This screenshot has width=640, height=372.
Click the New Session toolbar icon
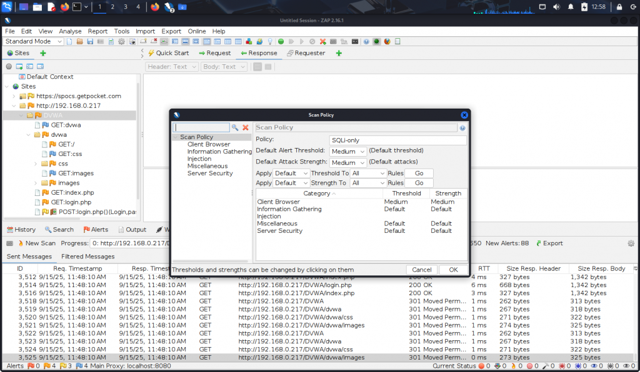69,41
